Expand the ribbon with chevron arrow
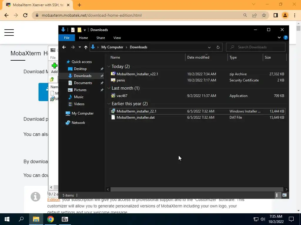This screenshot has height=225, width=301. pyautogui.click(x=279, y=37)
